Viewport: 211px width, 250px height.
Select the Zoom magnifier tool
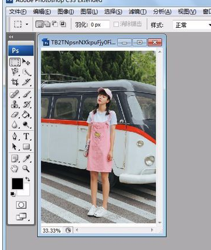click(x=26, y=169)
